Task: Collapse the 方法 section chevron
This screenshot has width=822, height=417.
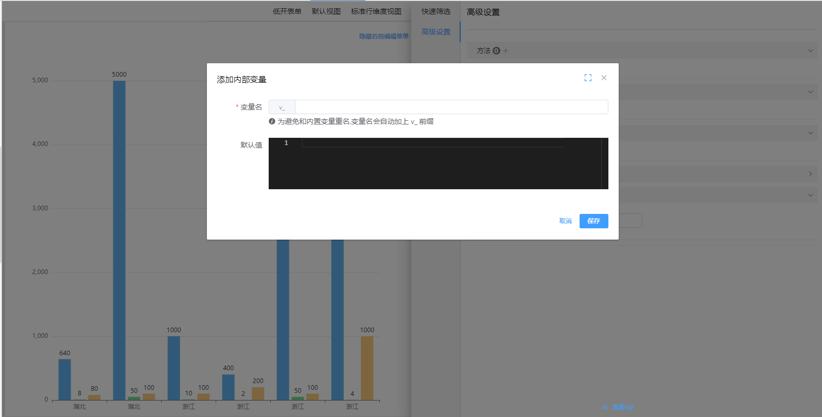Action: tap(810, 50)
